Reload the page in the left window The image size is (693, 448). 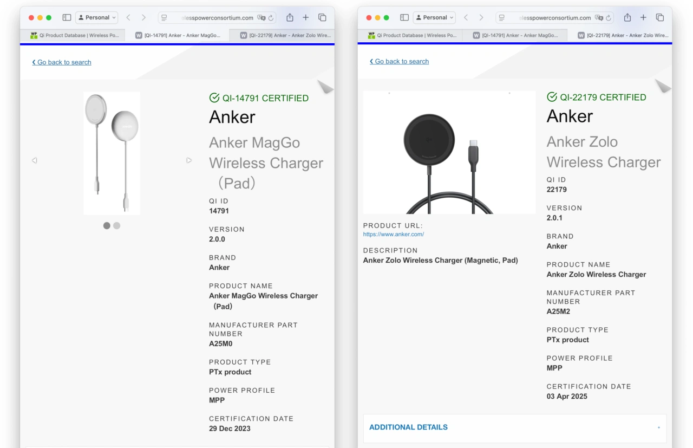coord(271,17)
